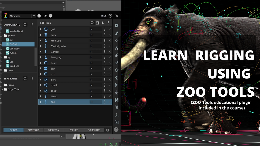Click the Components list vertical scrollbar
Image resolution: width=260 pixels, height=146 pixels.
[35, 57]
